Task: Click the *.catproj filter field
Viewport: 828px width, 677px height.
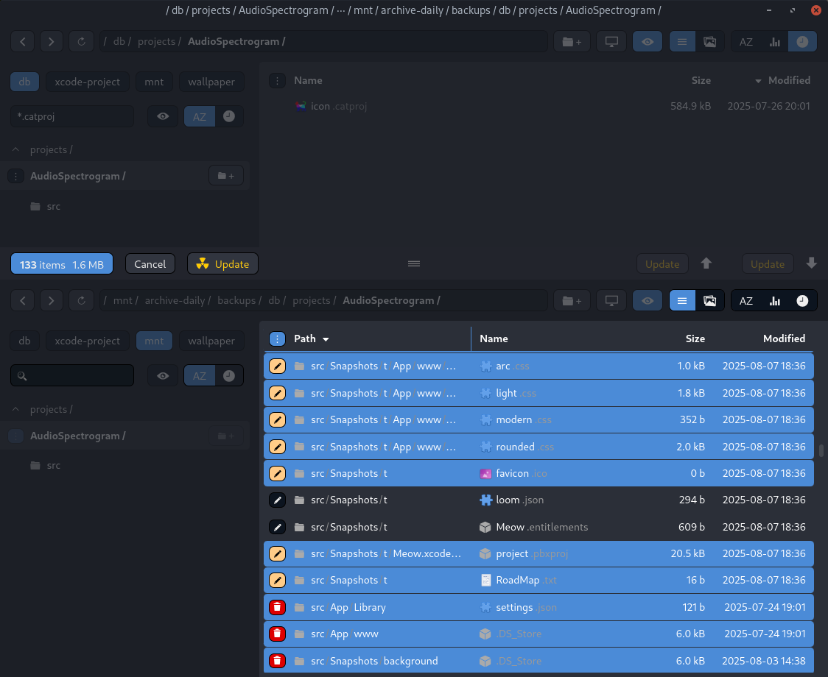Action: coord(72,116)
